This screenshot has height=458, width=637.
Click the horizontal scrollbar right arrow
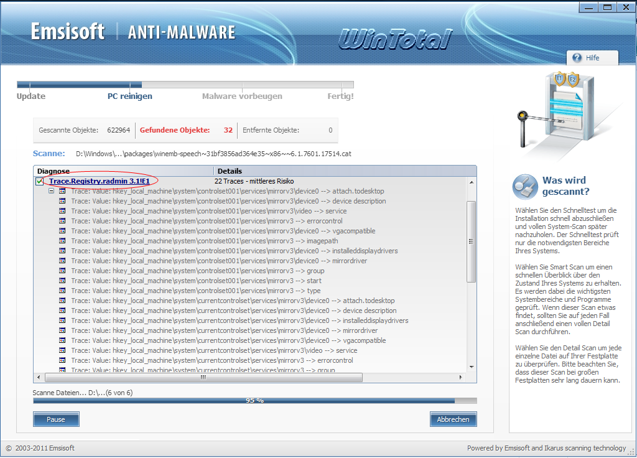tap(460, 378)
